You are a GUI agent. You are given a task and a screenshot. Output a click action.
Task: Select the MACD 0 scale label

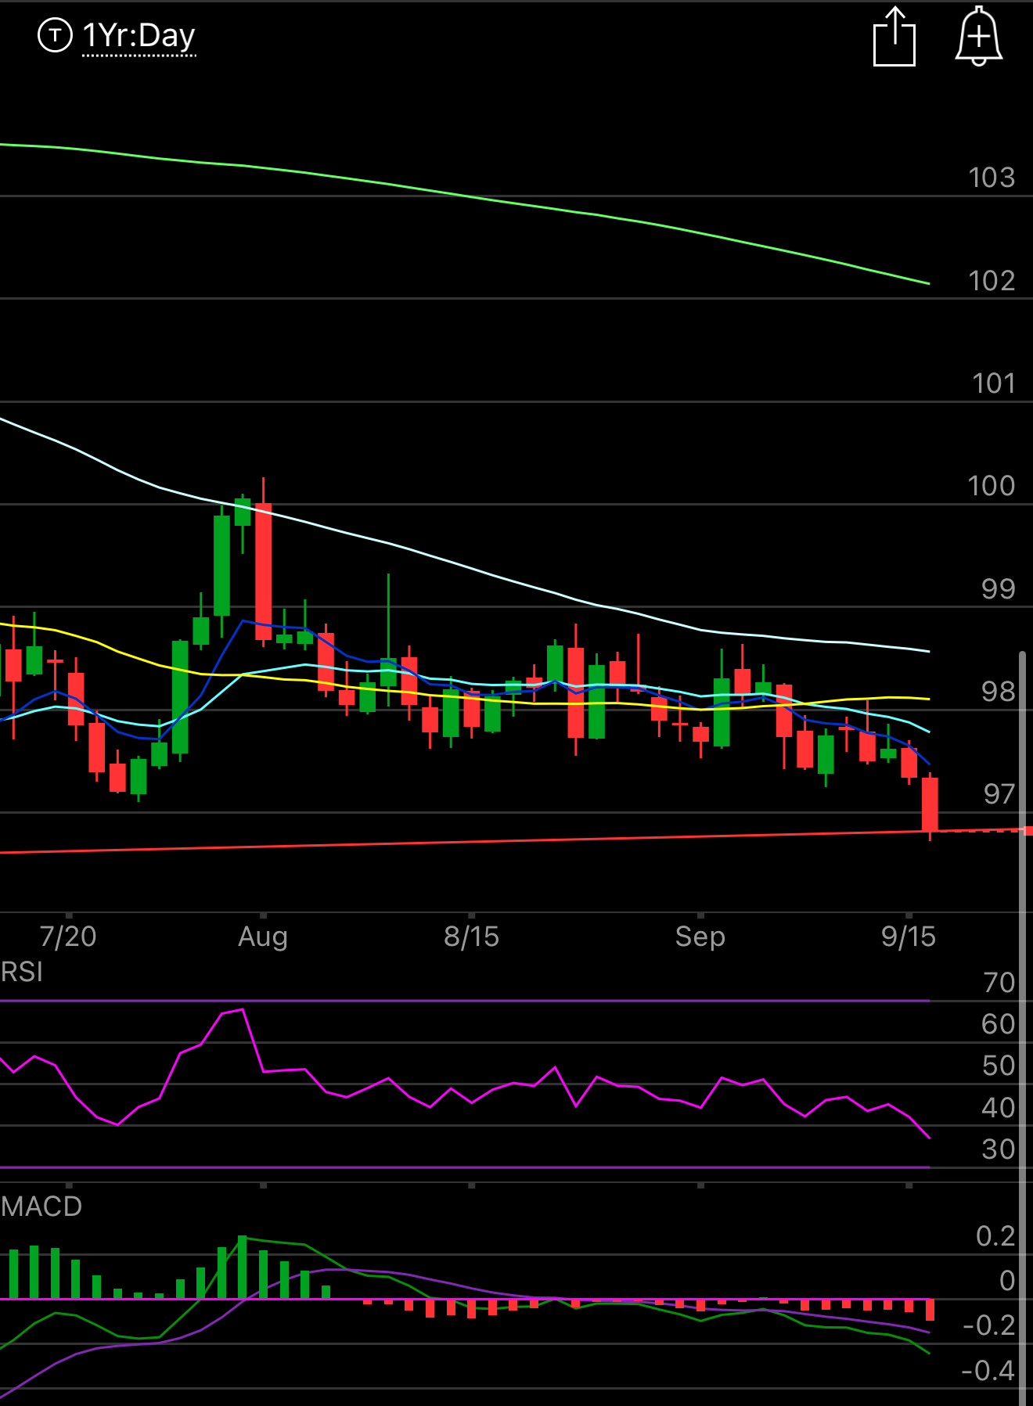coord(1007,1281)
